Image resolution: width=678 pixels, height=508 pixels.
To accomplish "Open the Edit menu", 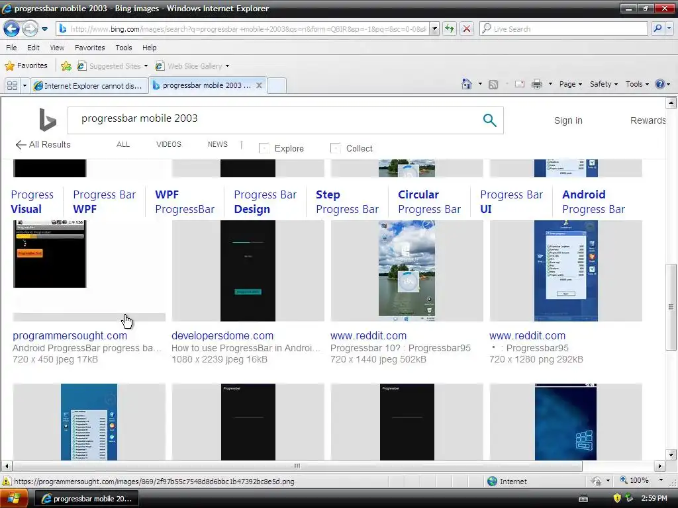I will click(33, 48).
